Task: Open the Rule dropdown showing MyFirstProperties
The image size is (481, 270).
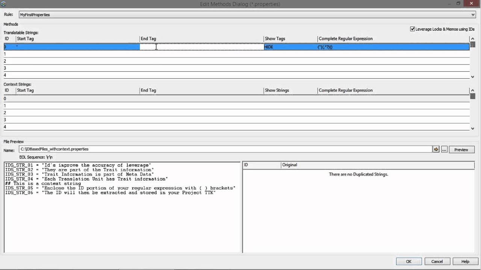Action: 247,15
